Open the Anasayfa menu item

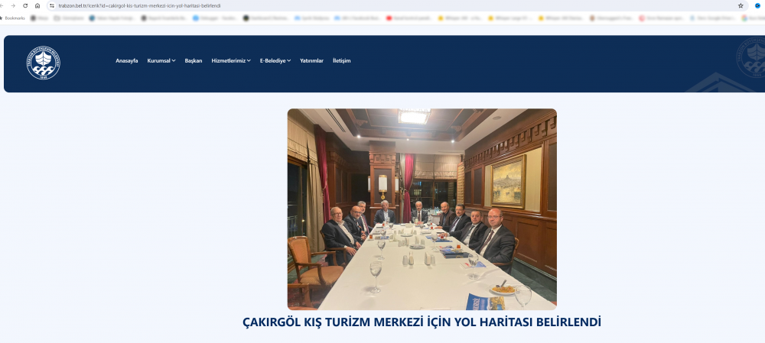(x=126, y=60)
